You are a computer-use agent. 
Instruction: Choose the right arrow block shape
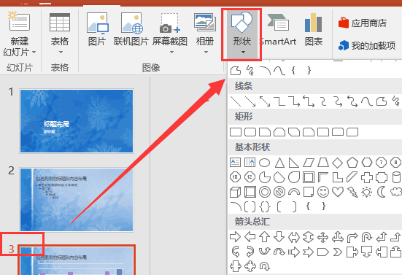(235, 237)
